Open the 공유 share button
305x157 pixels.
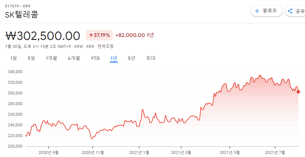pos(295,11)
